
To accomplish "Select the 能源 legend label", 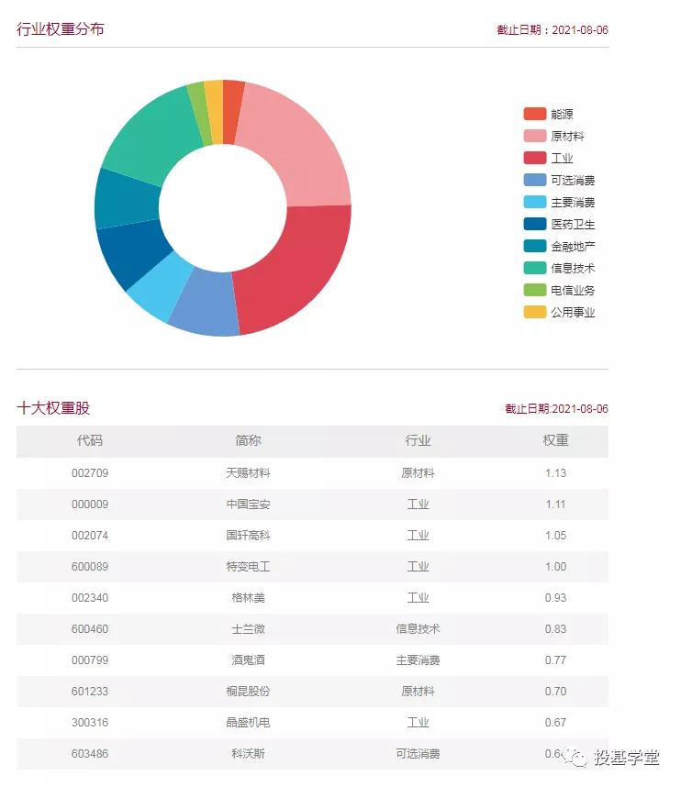I will [x=562, y=114].
